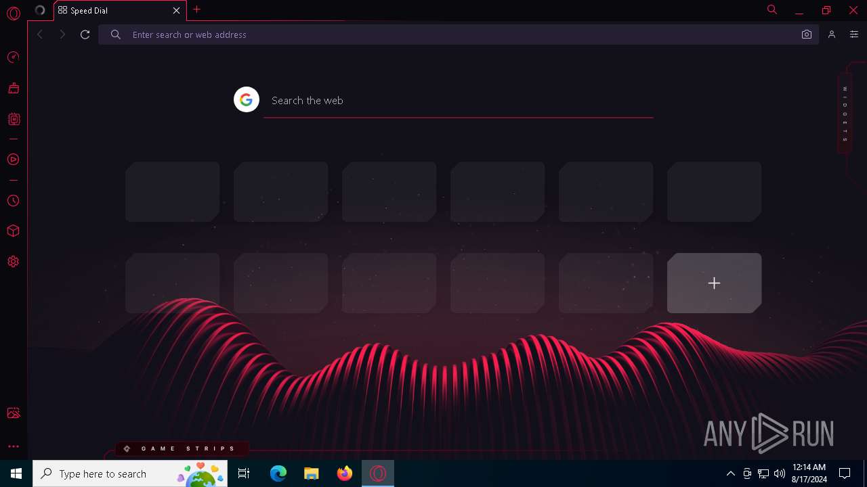Open History clock icon in sidebar
Viewport: 867px width, 487px height.
13,201
